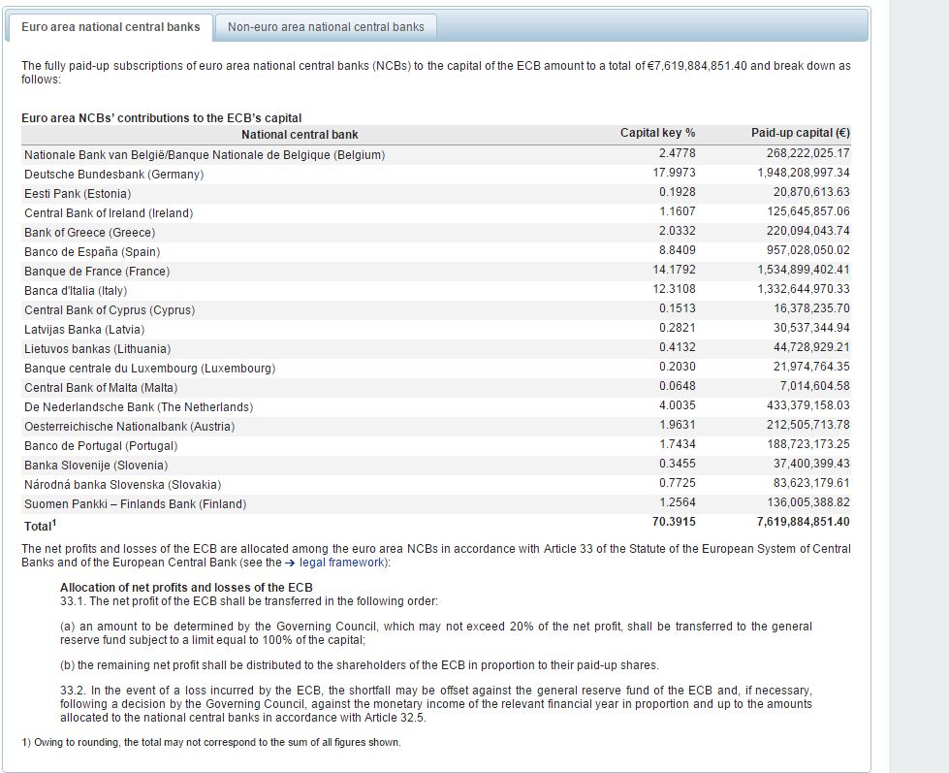The image size is (949, 773).
Task: Click Germany's capital key 17.9973
Action: [674, 173]
